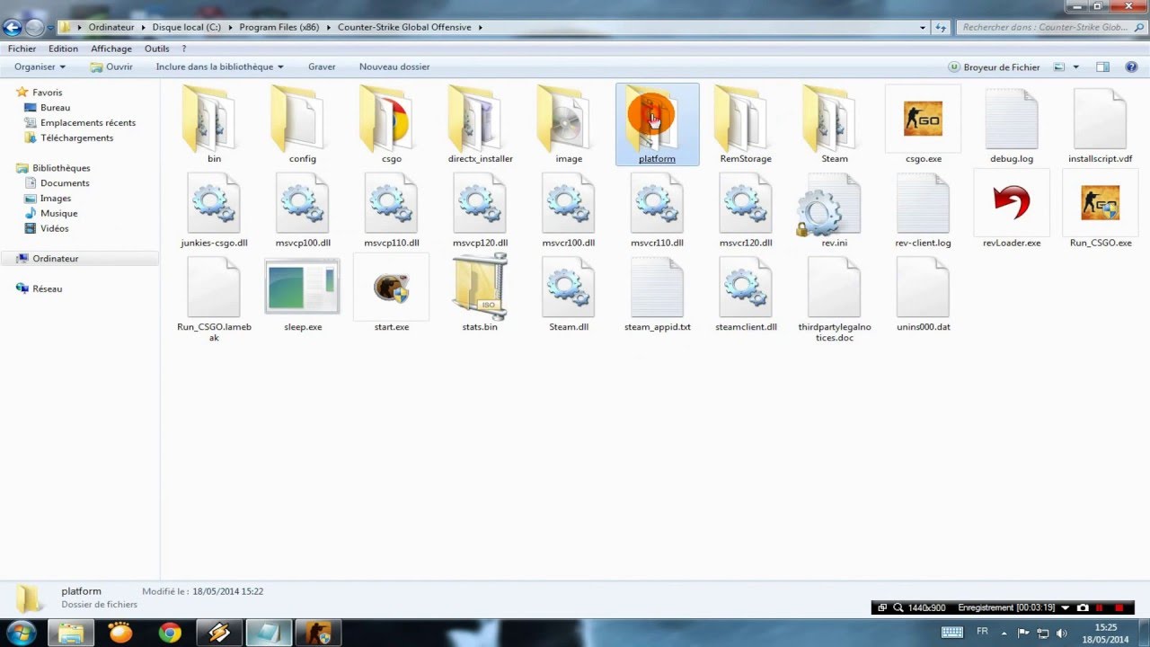Select revLoader.exe with red arrow icon
The height and width of the screenshot is (647, 1150).
tap(1012, 209)
